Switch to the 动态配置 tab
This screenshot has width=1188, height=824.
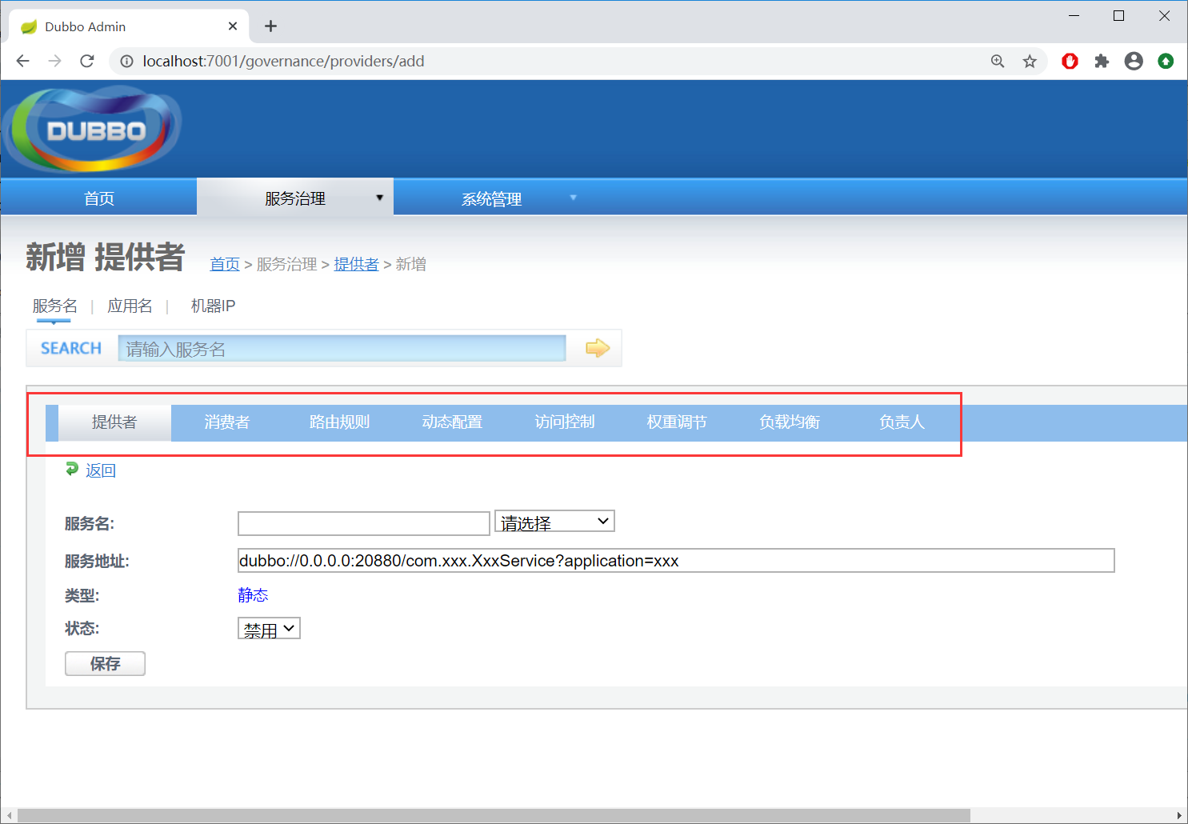452,422
